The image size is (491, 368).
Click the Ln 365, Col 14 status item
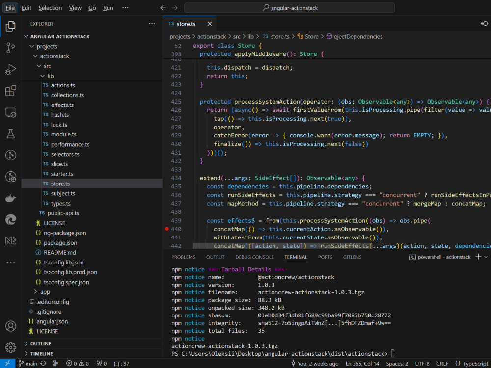pos(362,363)
